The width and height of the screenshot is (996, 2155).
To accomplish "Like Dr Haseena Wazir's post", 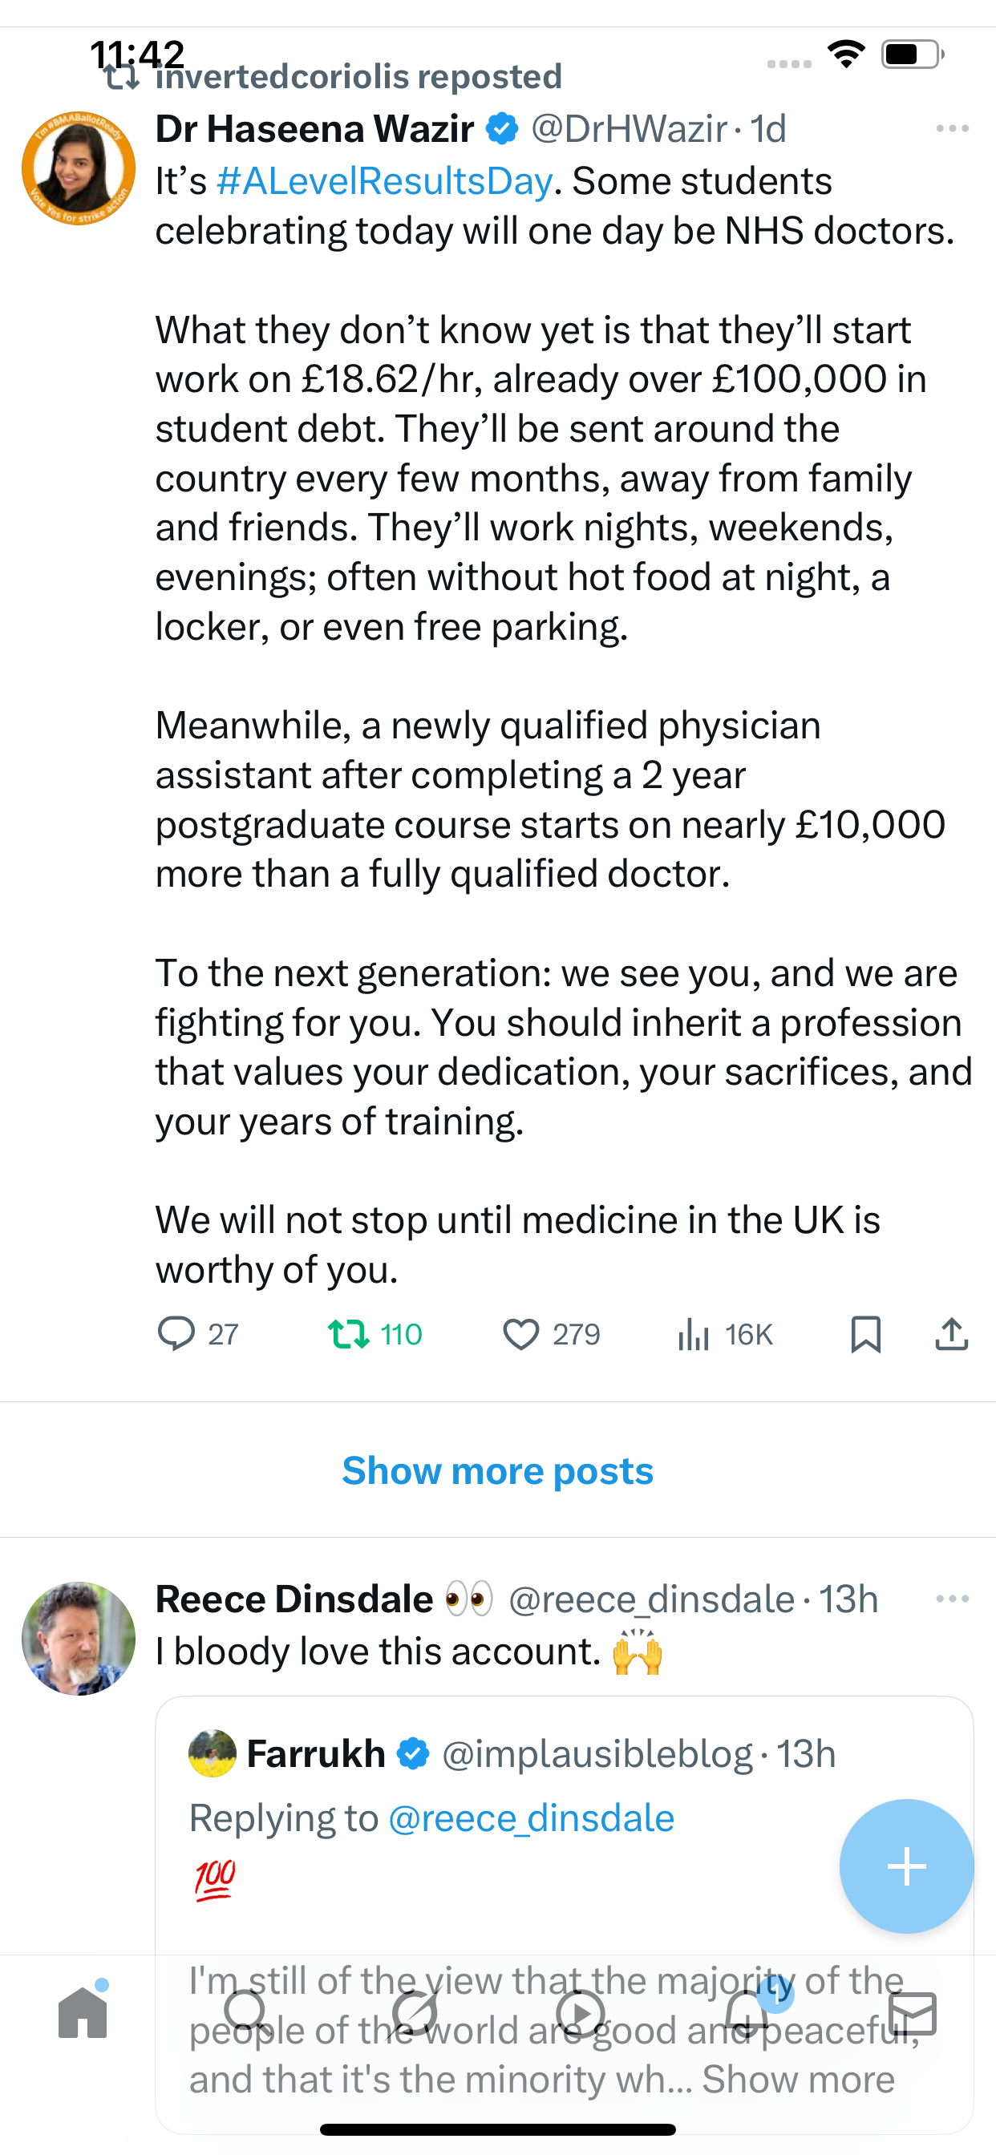I will point(520,1333).
